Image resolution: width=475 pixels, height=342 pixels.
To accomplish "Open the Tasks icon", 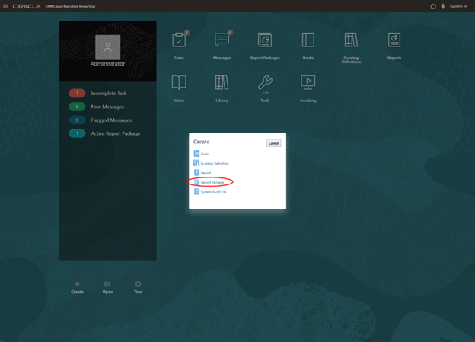I will point(179,40).
